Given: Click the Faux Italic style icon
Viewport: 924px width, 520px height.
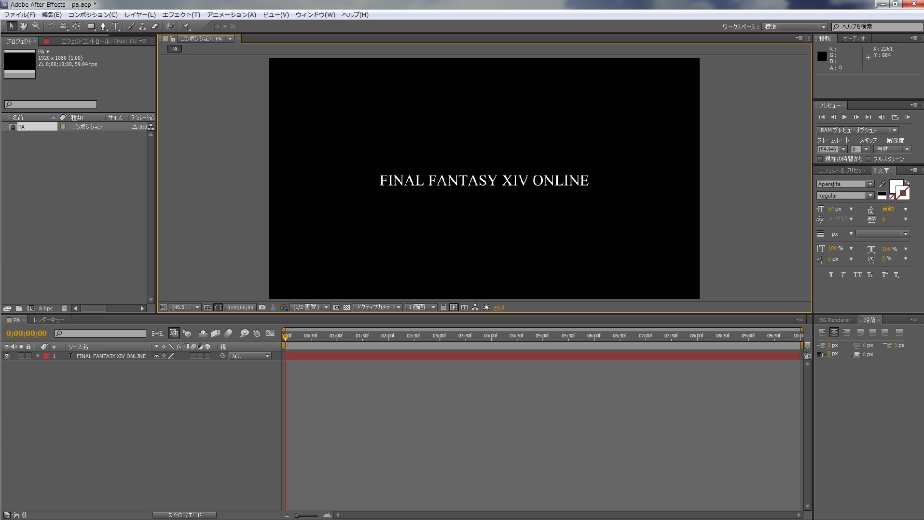Looking at the screenshot, I should coord(843,275).
